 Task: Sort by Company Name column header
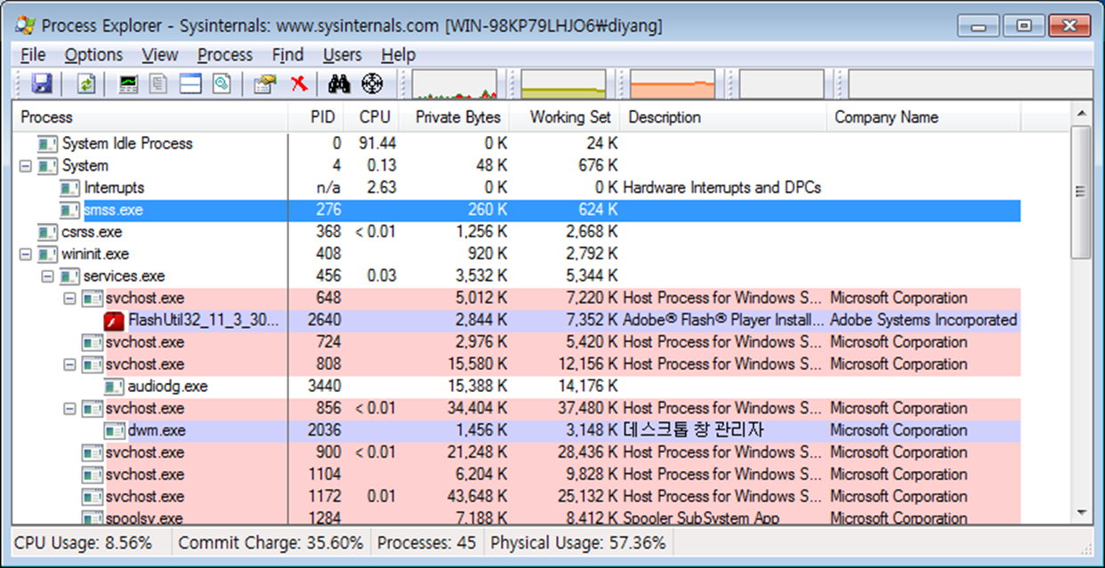924,117
